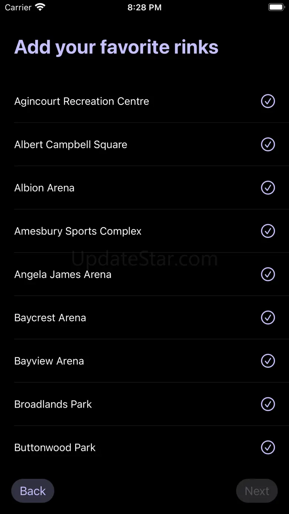Tap checkmark icon for Amesbury Sports Complex
The height and width of the screenshot is (514, 289).
point(268,231)
